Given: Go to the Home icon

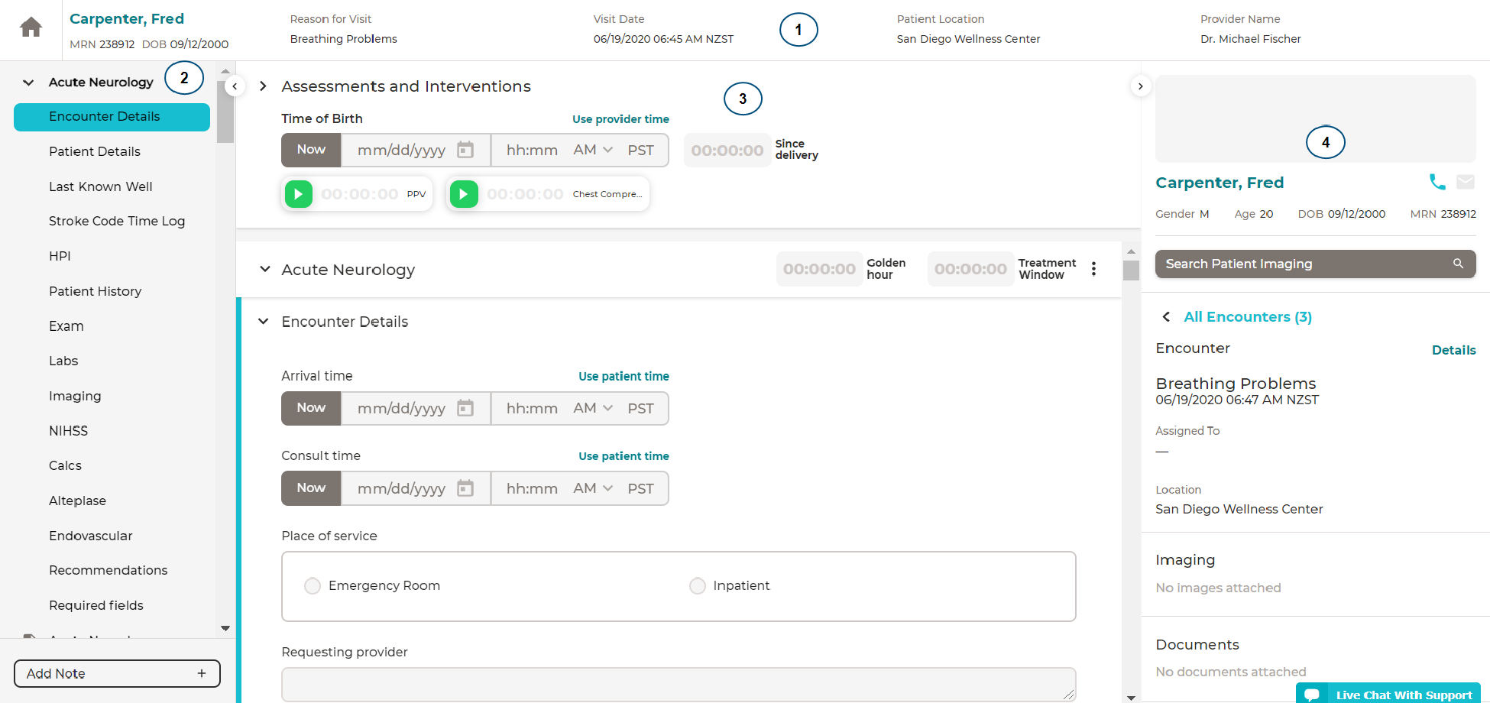Looking at the screenshot, I should point(31,28).
